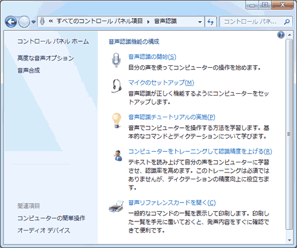The height and width of the screenshot is (248, 297).
Task: Open help with the blue question mark icon
Action: point(281,35)
